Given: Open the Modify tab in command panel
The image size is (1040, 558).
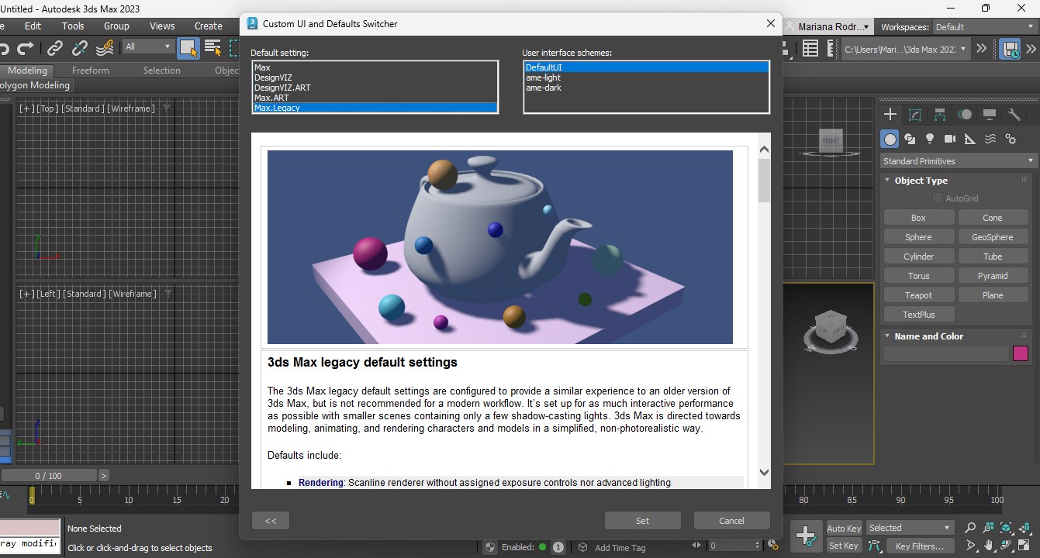Looking at the screenshot, I should pyautogui.click(x=915, y=115).
